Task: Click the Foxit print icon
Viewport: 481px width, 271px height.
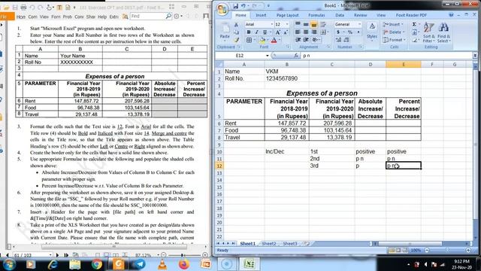Action: 23,7
